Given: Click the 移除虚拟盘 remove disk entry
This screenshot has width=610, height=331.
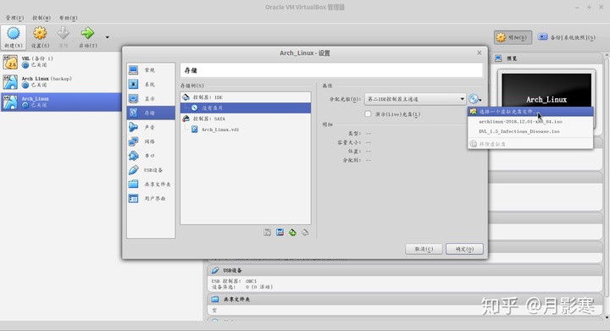Looking at the screenshot, I should 530,144.
